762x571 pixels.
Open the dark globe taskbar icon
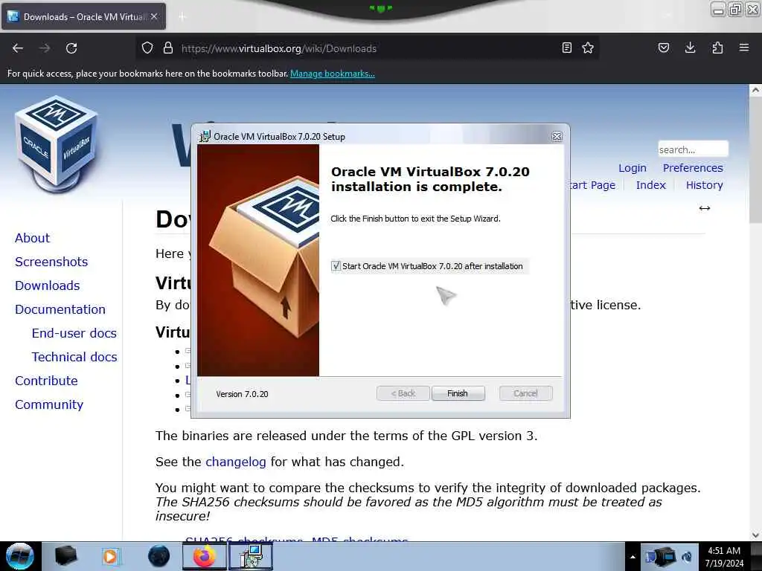click(159, 556)
